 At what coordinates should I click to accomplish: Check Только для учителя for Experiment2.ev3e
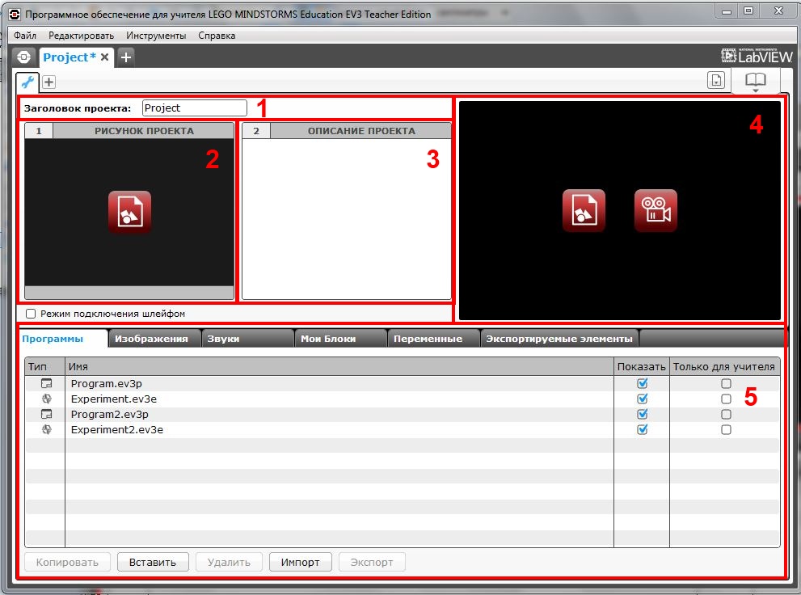coord(726,429)
